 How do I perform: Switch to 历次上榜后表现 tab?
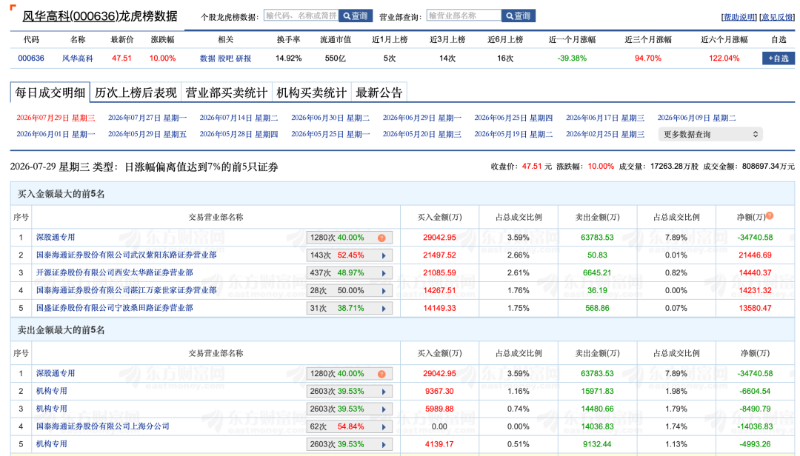[136, 93]
